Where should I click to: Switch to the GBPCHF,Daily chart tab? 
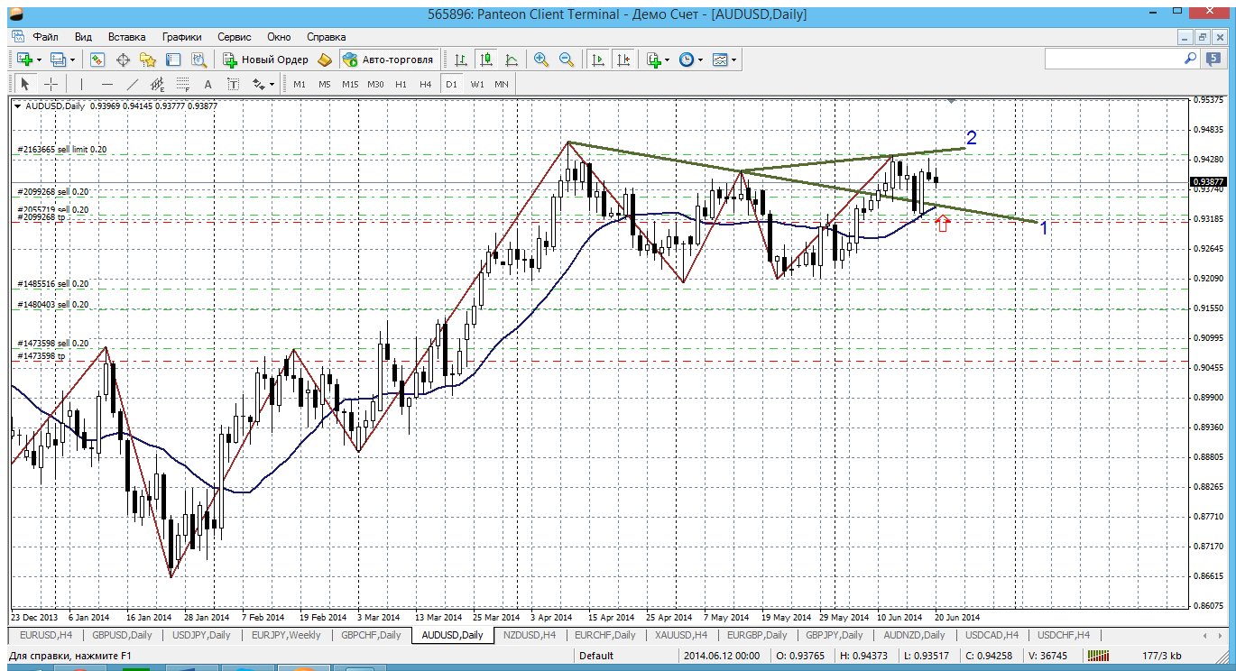click(371, 635)
